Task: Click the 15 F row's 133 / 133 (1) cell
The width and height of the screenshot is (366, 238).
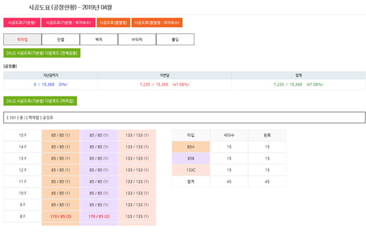Action: tap(137, 135)
